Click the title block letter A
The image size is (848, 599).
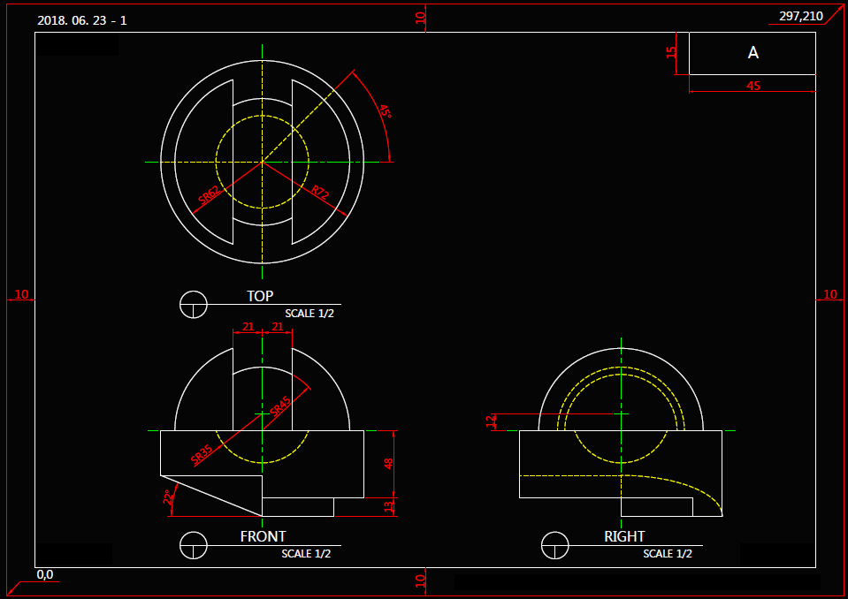(753, 53)
